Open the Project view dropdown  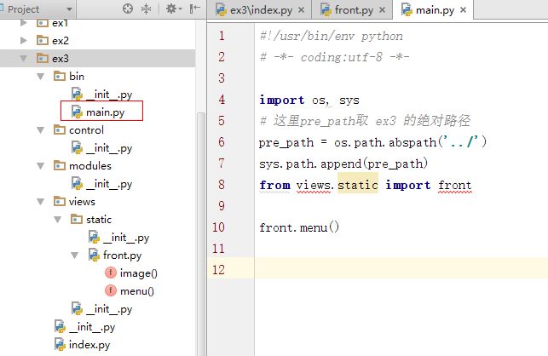(x=69, y=9)
